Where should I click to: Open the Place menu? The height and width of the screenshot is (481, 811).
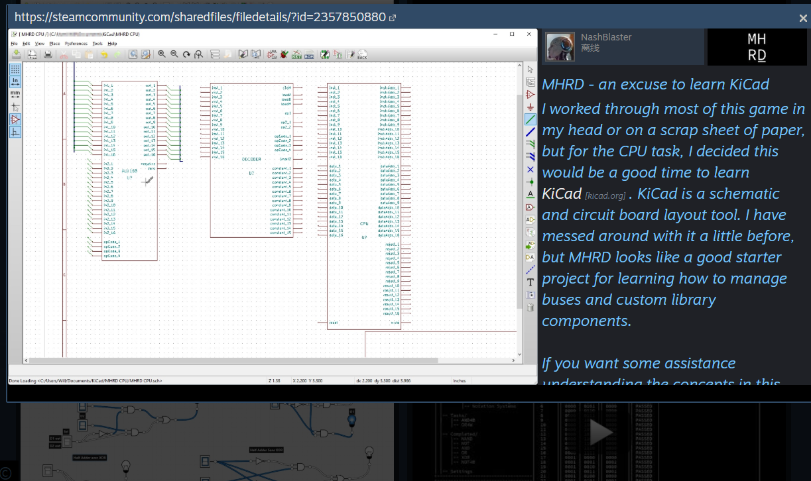(54, 43)
